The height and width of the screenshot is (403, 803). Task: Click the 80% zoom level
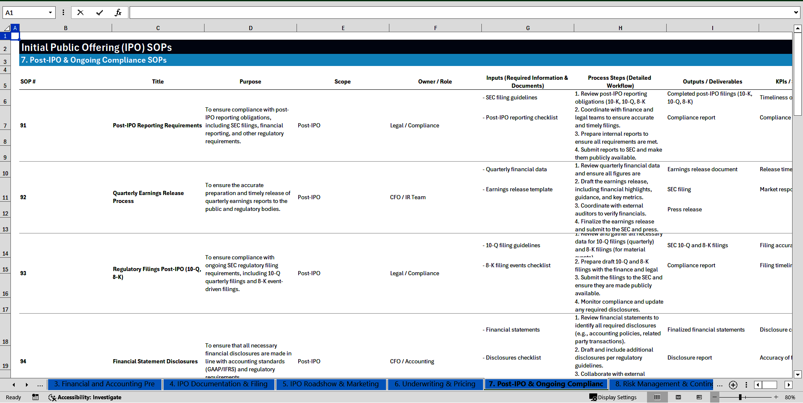click(790, 397)
